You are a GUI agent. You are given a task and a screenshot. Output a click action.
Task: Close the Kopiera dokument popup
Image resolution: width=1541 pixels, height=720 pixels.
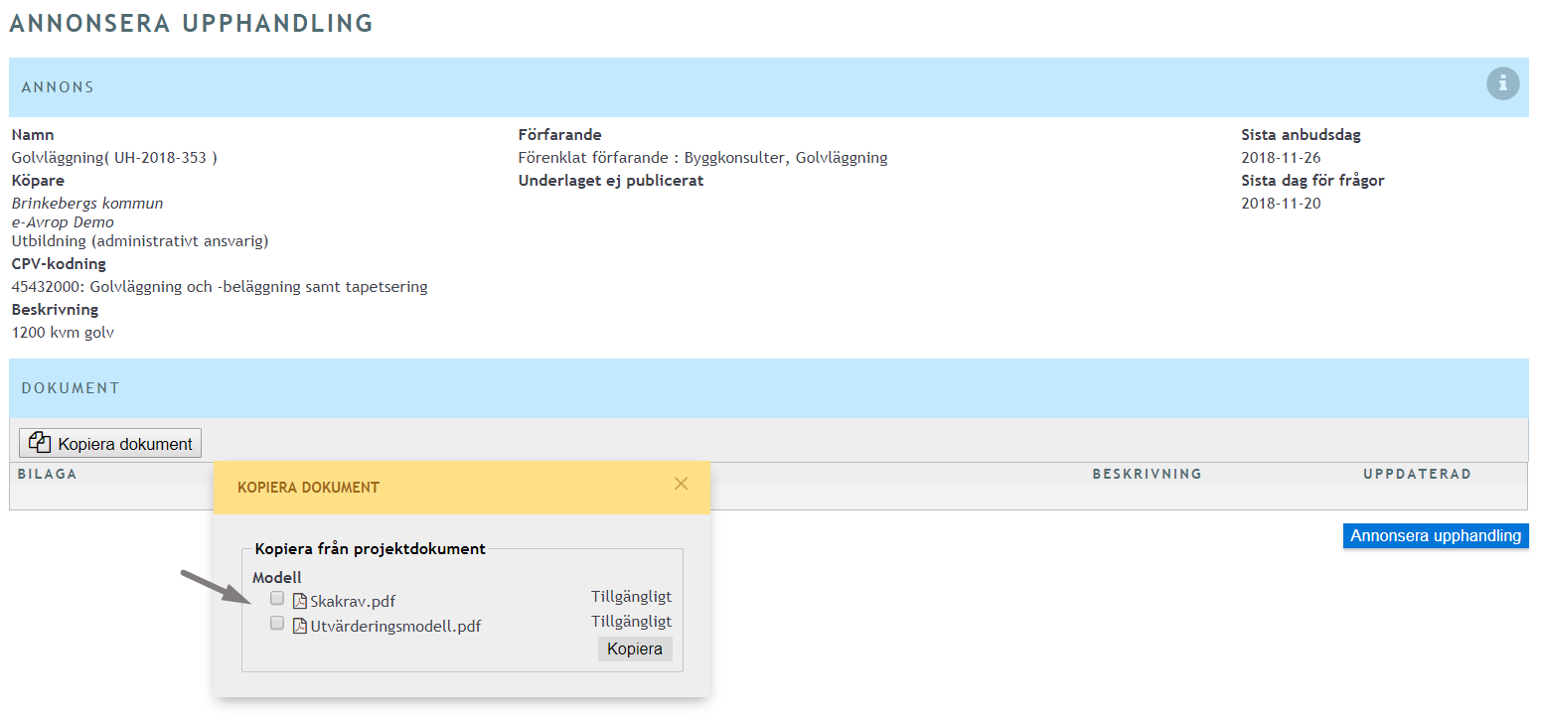tap(681, 484)
